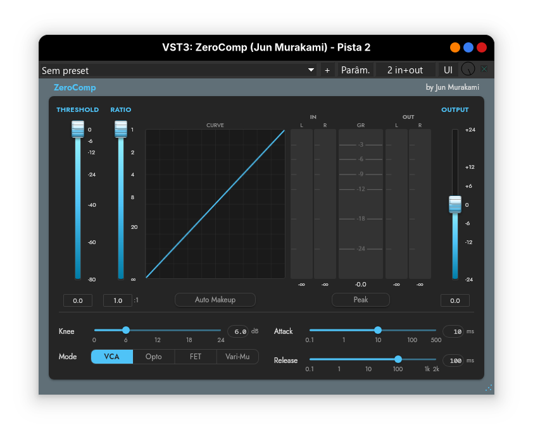Click the Ratio fader handle
This screenshot has height=437, width=533.
(x=120, y=129)
